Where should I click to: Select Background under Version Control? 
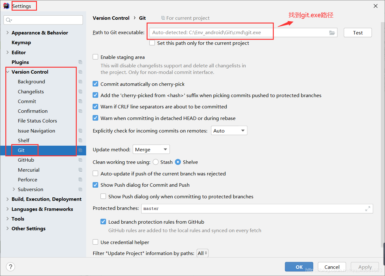coord(31,81)
